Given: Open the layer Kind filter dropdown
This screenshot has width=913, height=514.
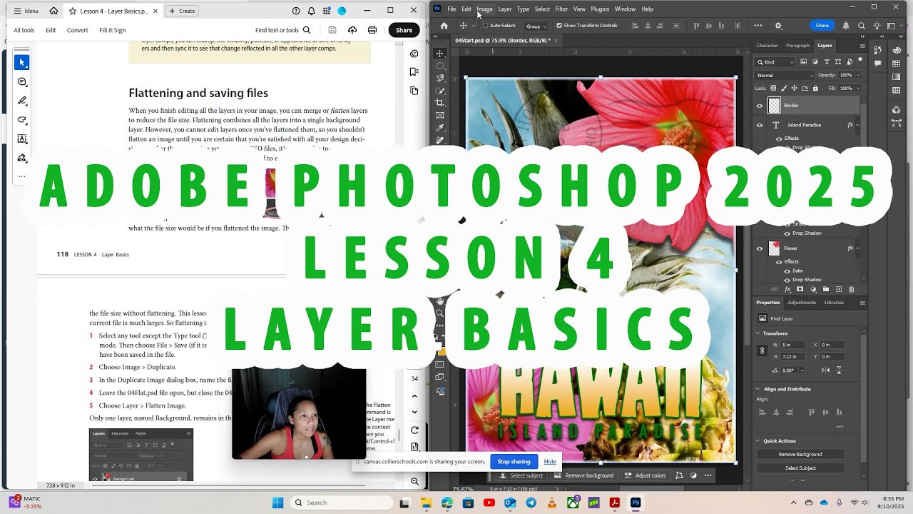Looking at the screenshot, I should (x=775, y=62).
